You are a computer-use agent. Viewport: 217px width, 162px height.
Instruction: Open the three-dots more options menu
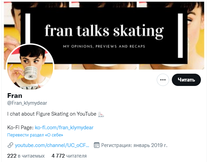(163, 80)
